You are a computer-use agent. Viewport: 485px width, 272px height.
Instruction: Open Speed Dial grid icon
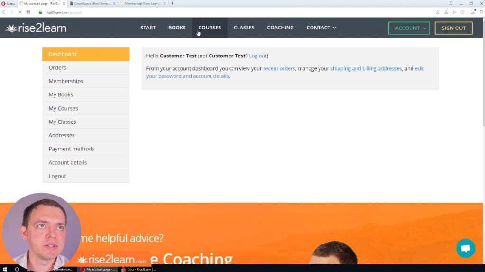coord(28,12)
